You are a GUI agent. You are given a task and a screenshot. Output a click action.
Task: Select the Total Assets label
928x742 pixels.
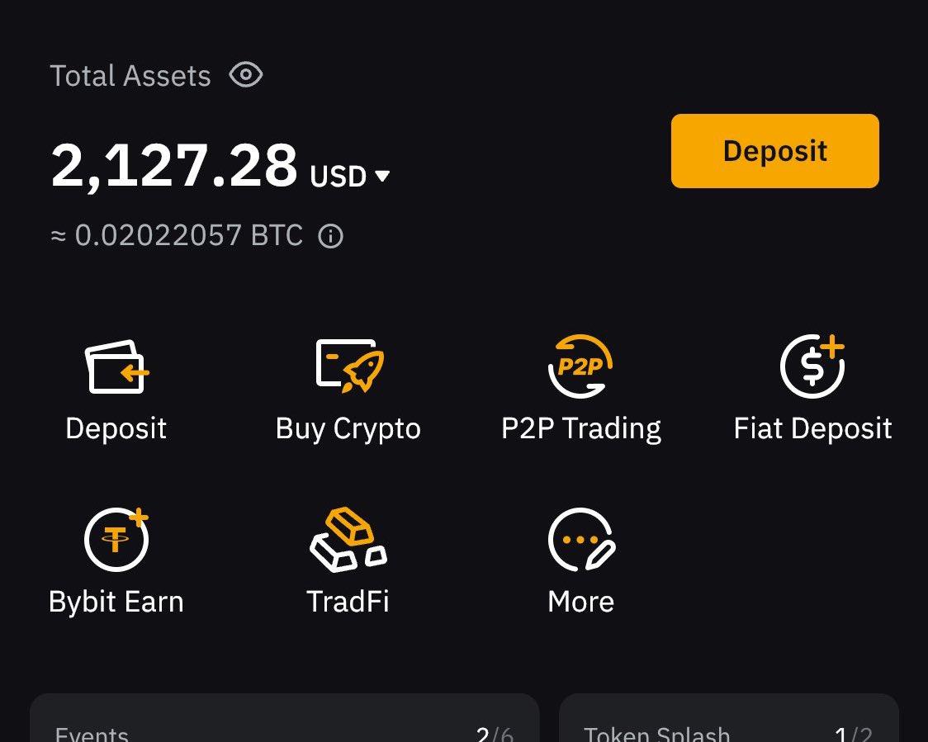click(x=130, y=76)
